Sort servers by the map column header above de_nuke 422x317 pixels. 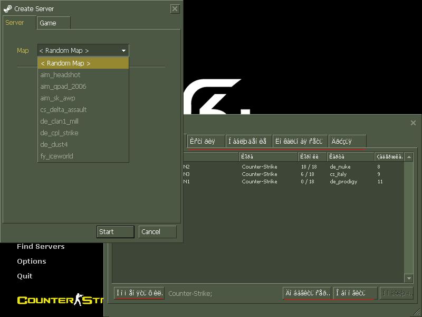coord(351,156)
